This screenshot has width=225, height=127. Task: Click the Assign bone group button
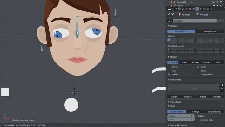[174, 97]
